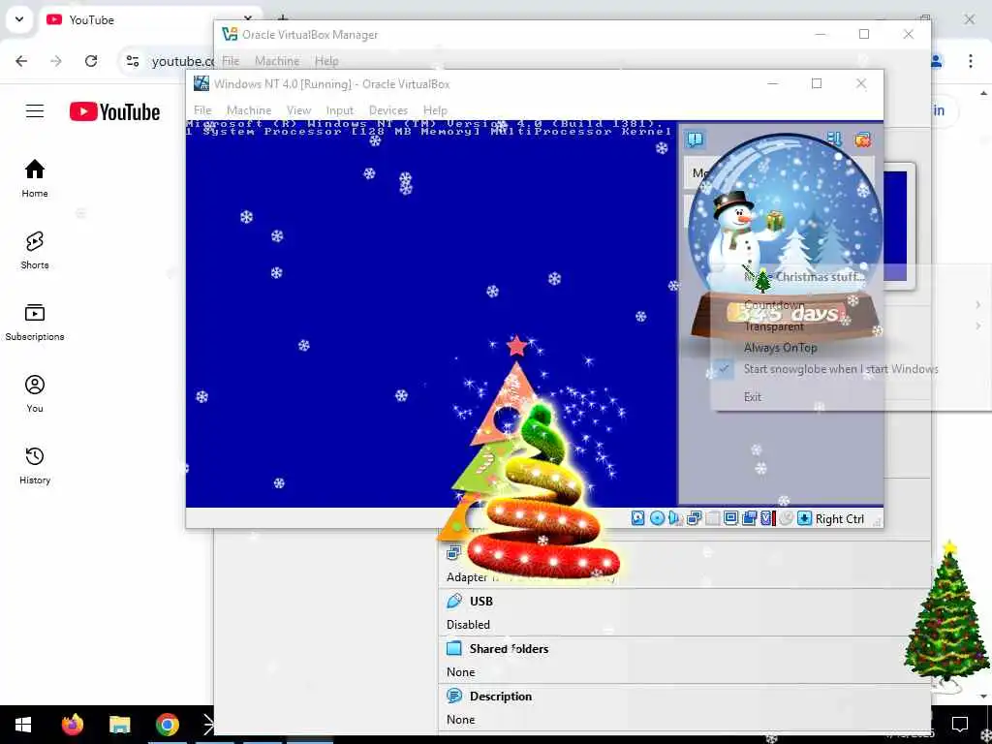This screenshot has width=992, height=744.
Task: Open Help menu in VM window
Action: (435, 110)
